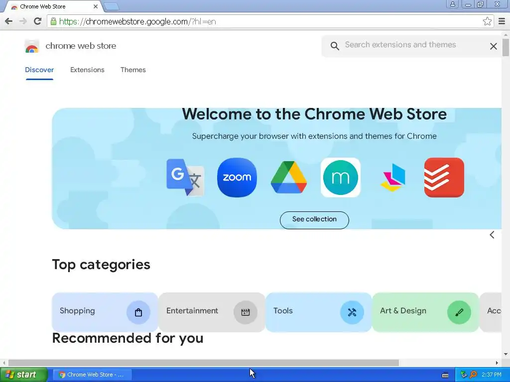Open the Chrome hamburger menu
The image size is (510, 382).
point(502,21)
